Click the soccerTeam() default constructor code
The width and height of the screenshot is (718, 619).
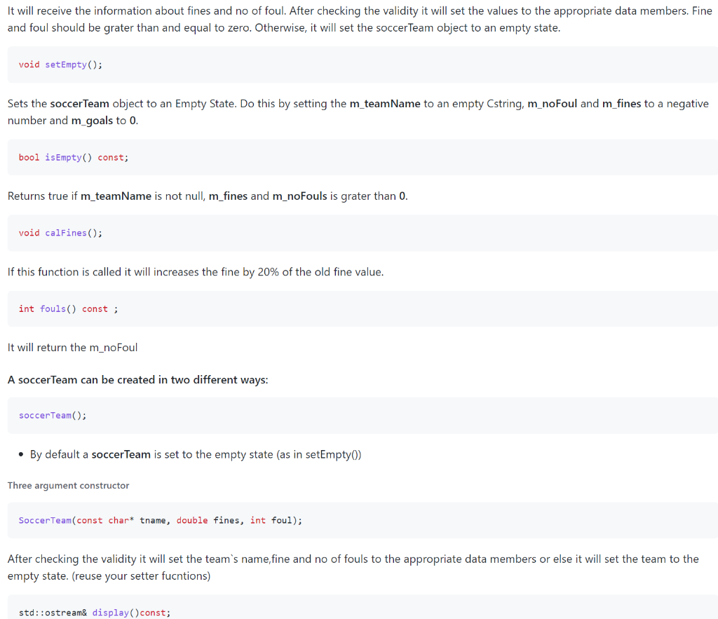click(x=53, y=416)
